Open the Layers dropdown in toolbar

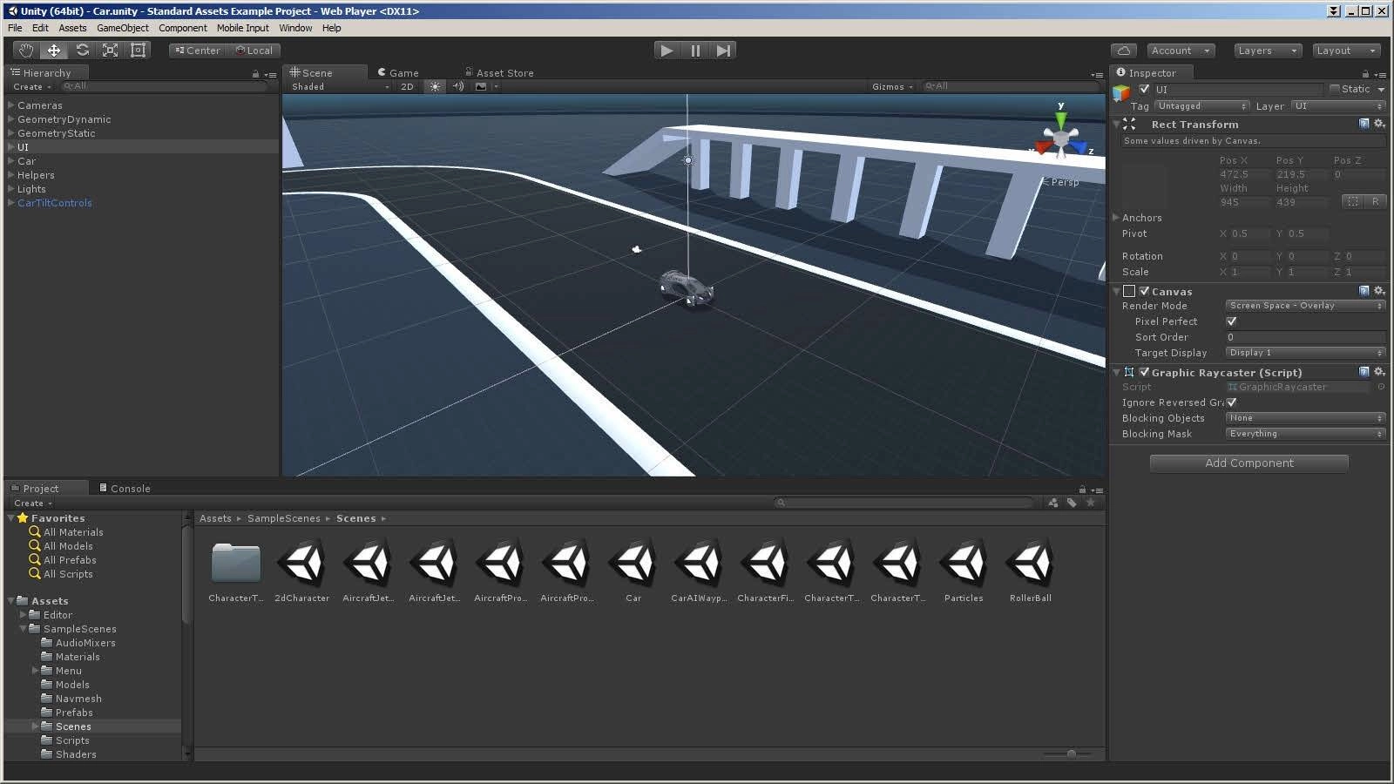[x=1267, y=51]
